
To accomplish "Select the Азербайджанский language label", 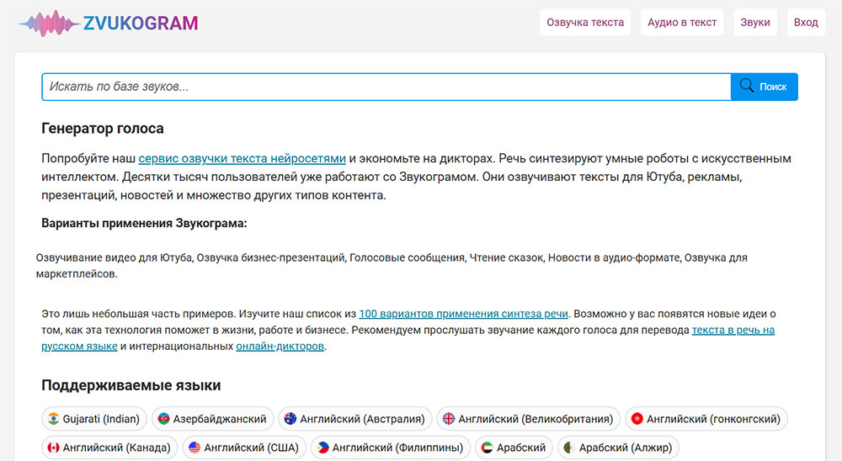I will 220,419.
